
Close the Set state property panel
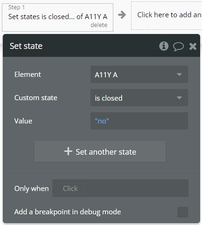coord(193,46)
